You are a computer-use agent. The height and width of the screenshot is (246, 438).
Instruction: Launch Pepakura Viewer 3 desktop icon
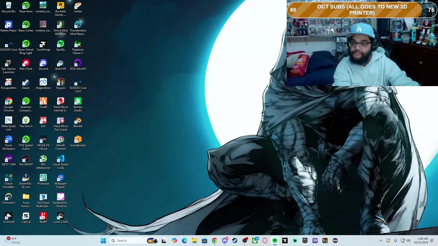point(78,47)
